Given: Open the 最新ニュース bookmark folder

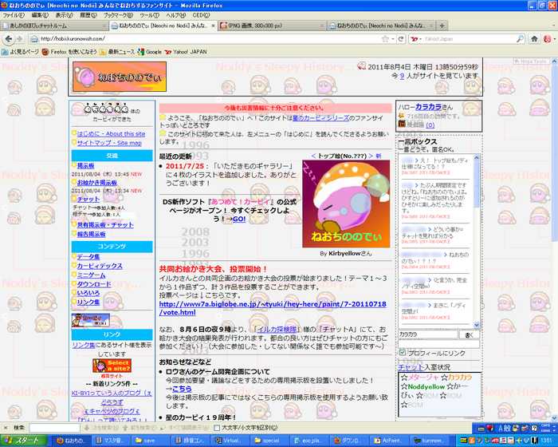Looking at the screenshot, I should pyautogui.click(x=117, y=52).
